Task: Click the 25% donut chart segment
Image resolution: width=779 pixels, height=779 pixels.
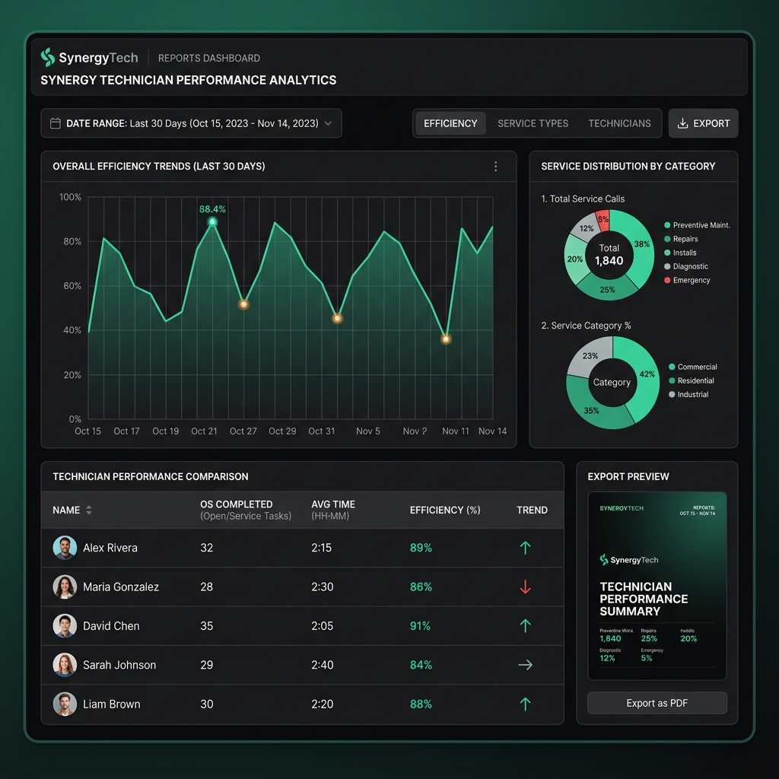Action: [607, 290]
